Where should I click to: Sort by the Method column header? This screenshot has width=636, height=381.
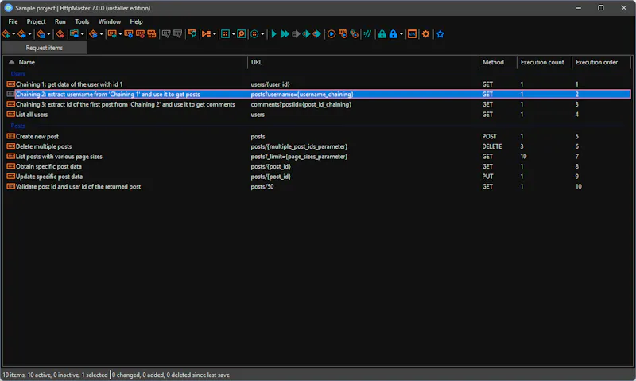(x=498, y=62)
